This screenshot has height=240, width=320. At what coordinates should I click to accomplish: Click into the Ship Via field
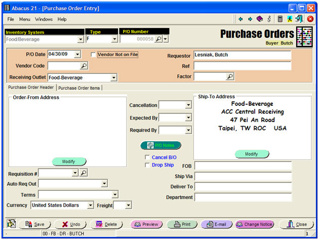click(x=243, y=176)
